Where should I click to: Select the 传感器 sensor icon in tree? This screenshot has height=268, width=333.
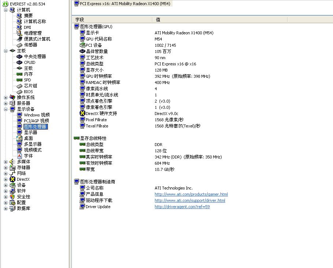[x=19, y=45]
